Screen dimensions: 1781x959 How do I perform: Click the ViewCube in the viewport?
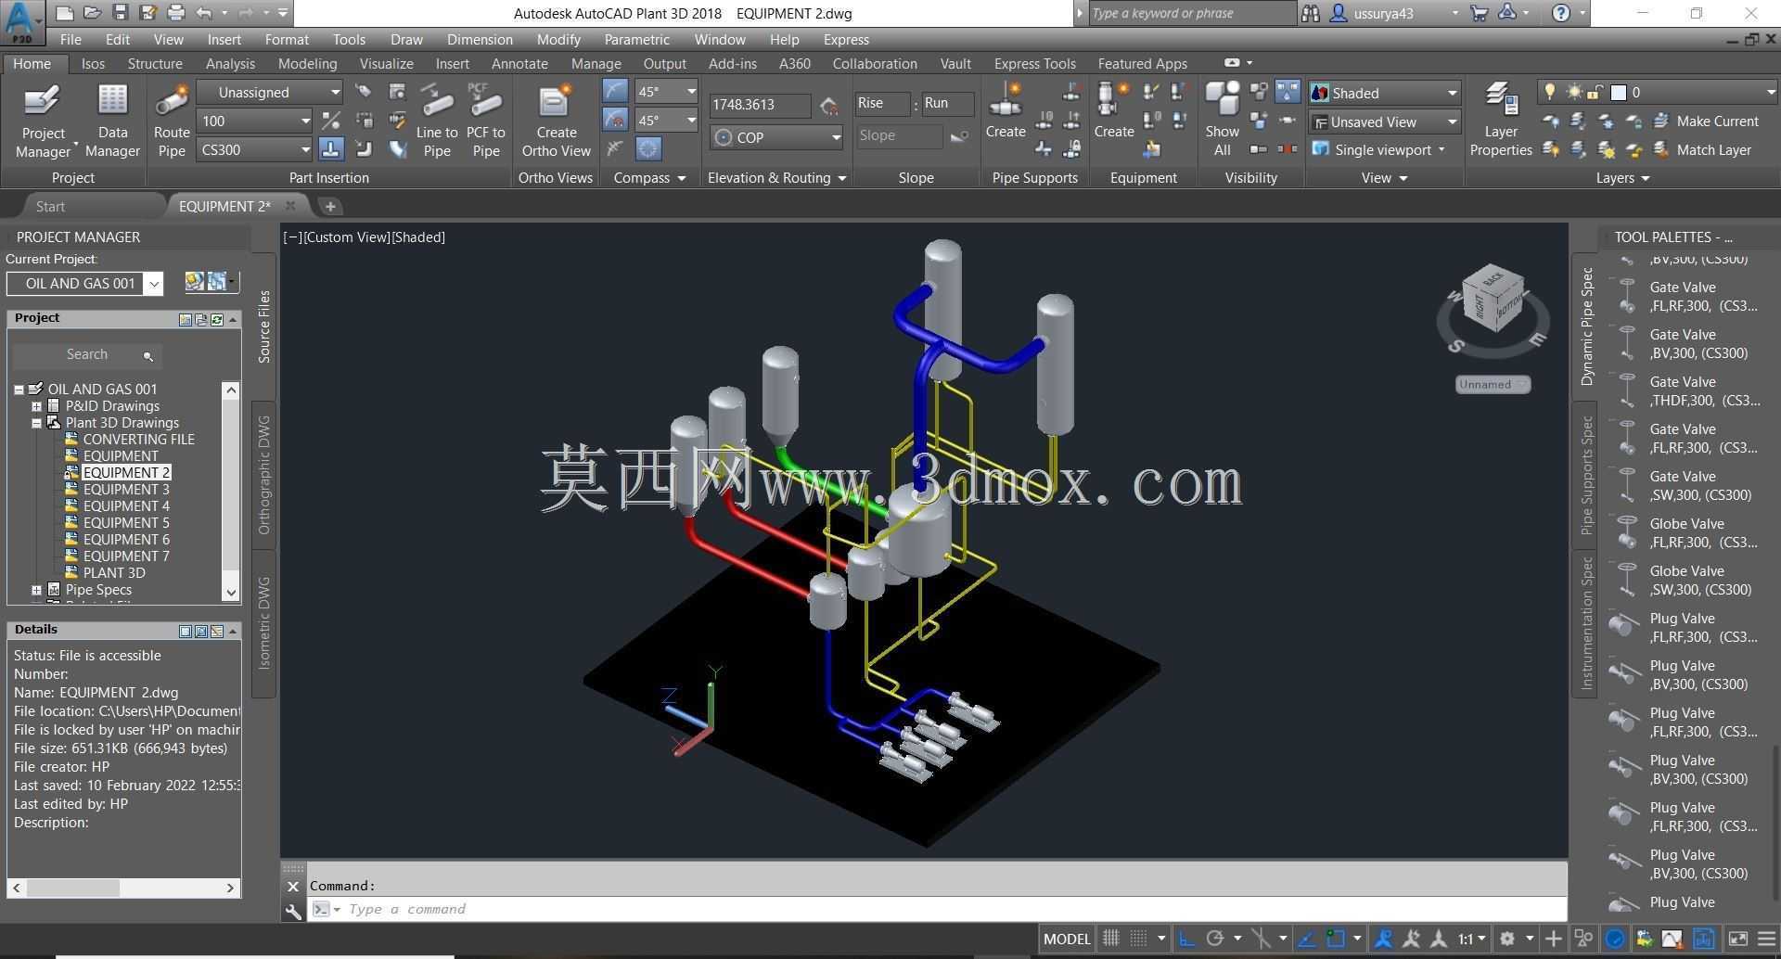1493,299
